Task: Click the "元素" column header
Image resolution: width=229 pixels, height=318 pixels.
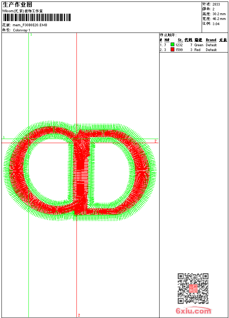Action: coord(223,40)
